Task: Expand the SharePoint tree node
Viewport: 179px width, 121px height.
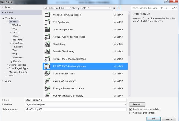Action: [x=11, y=43]
